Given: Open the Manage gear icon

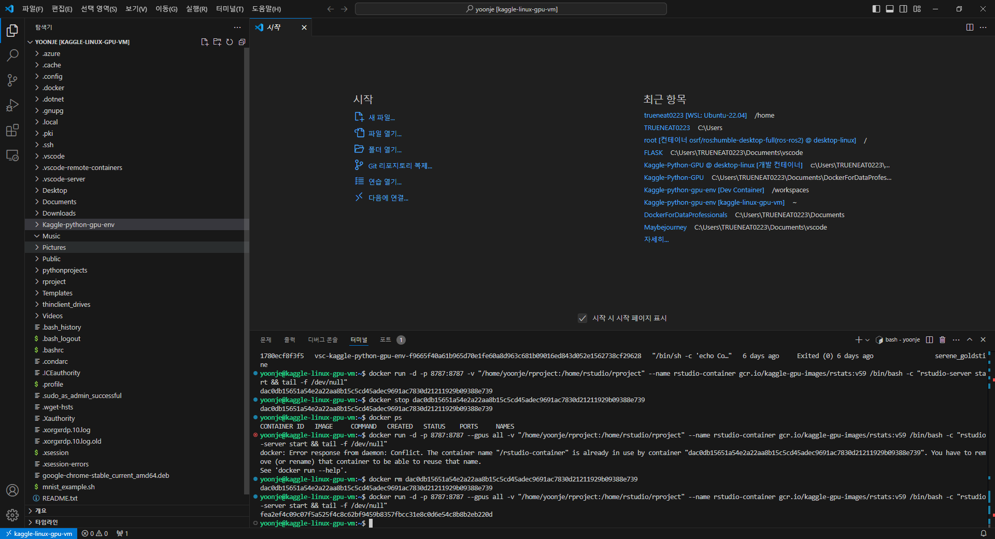Looking at the screenshot, I should click(x=12, y=515).
